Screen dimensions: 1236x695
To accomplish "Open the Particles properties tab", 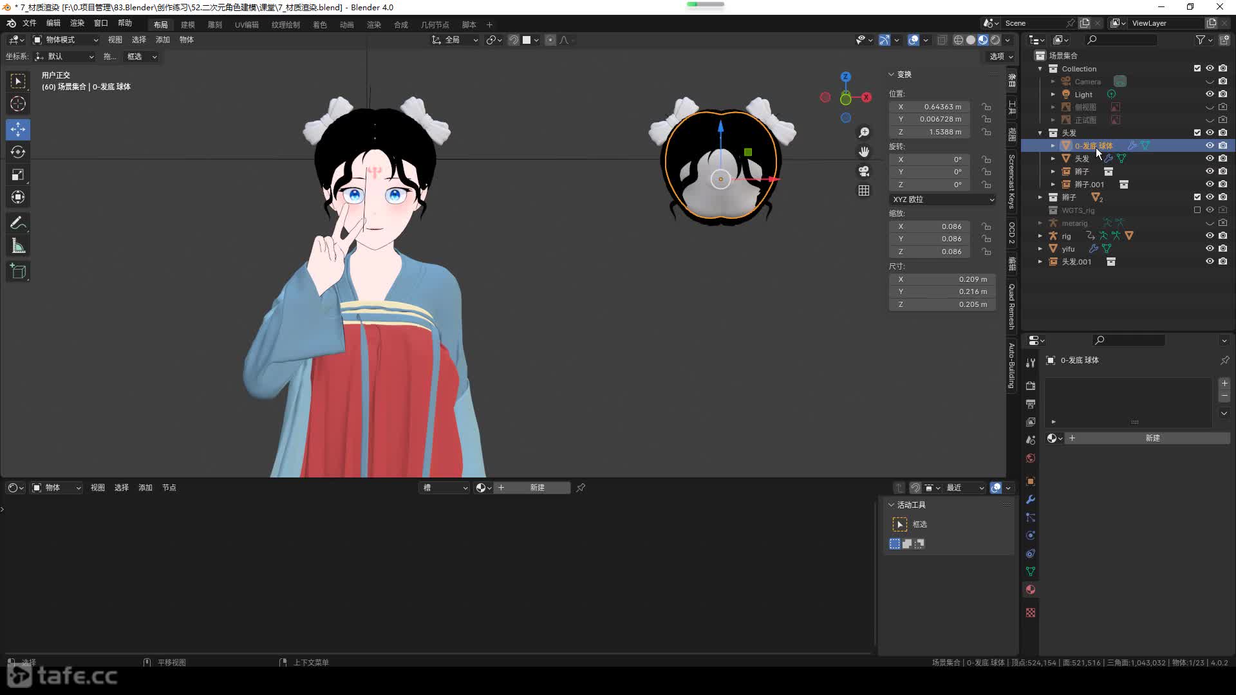I will pyautogui.click(x=1031, y=517).
